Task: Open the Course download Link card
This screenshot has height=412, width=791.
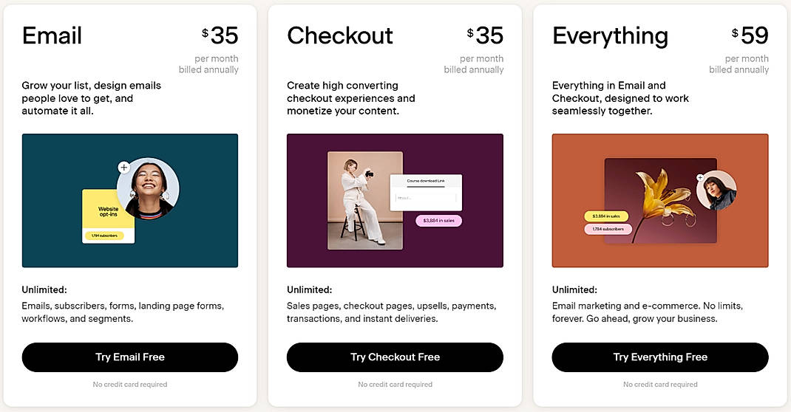Action: pos(425,181)
